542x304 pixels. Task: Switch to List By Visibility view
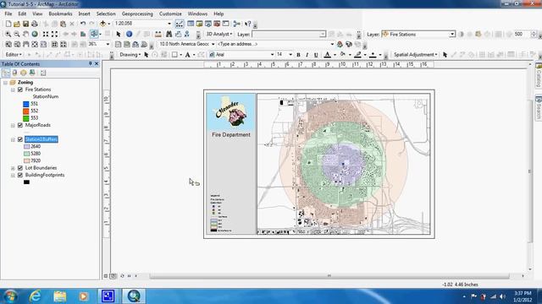pyautogui.click(x=23, y=73)
